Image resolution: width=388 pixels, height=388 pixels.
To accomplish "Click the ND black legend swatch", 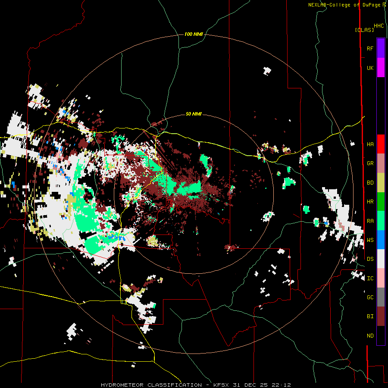I will pos(381,335).
